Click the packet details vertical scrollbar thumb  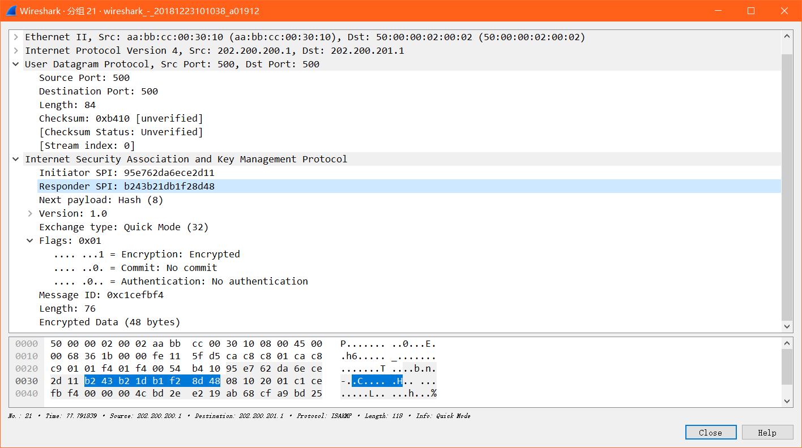click(x=787, y=187)
